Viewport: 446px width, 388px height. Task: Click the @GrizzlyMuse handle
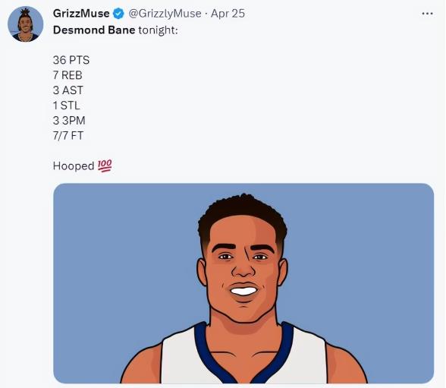coord(165,14)
